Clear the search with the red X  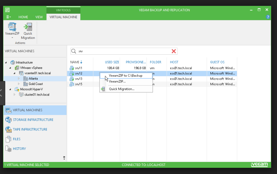coord(174,51)
